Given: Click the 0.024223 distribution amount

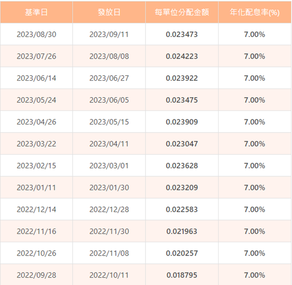Looking at the screenshot, I should [x=182, y=56].
